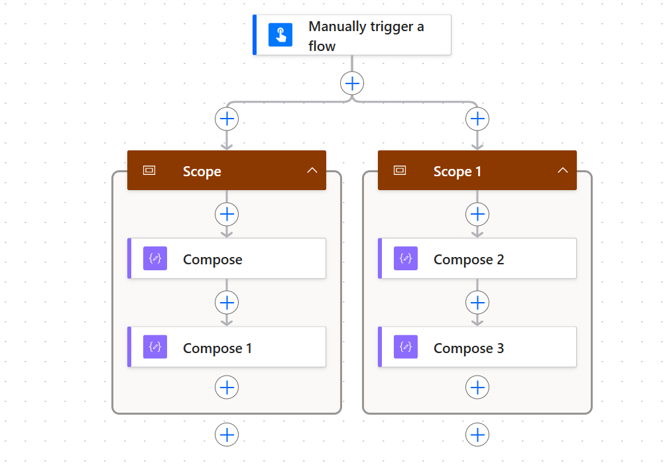Viewport: 665px width, 469px height.
Task: Insert action above Compose inside Scope
Action: tap(227, 214)
